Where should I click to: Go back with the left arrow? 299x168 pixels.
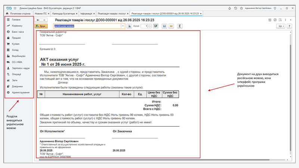[x=38, y=20]
